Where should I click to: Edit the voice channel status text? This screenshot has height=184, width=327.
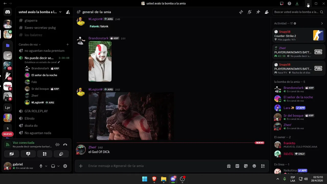click(x=42, y=62)
